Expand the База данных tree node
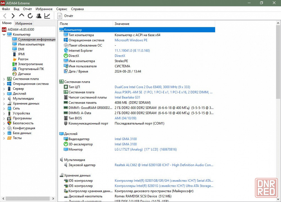Image resolution: width=281 pixels, height=202 pixels. (4, 133)
